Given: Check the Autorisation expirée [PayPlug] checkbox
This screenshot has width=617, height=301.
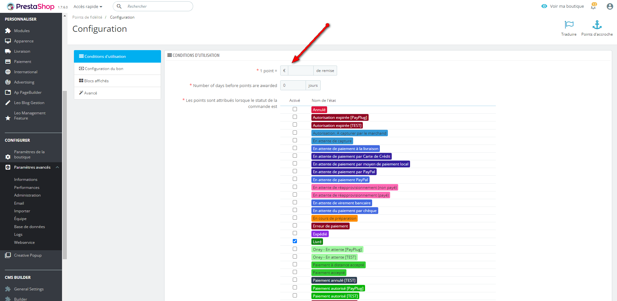Looking at the screenshot, I should (x=295, y=117).
